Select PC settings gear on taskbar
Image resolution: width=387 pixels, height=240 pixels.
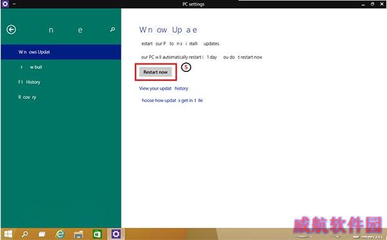116,234
